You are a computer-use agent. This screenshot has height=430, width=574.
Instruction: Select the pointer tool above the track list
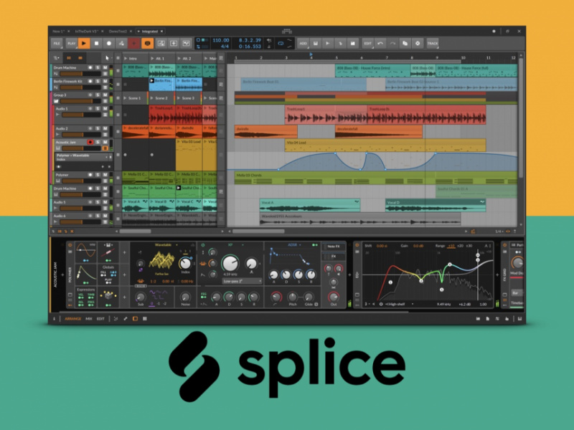[108, 59]
